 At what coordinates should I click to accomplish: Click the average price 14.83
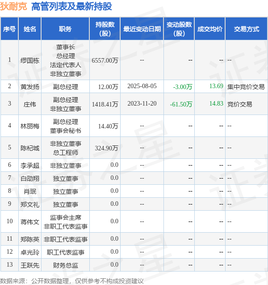216,103
